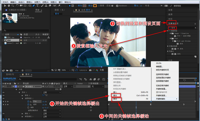Select the Pan Behind anchor tool

(25, 6)
